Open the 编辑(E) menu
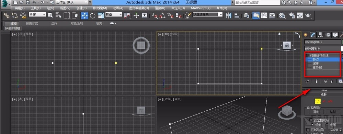 (x=20, y=8)
